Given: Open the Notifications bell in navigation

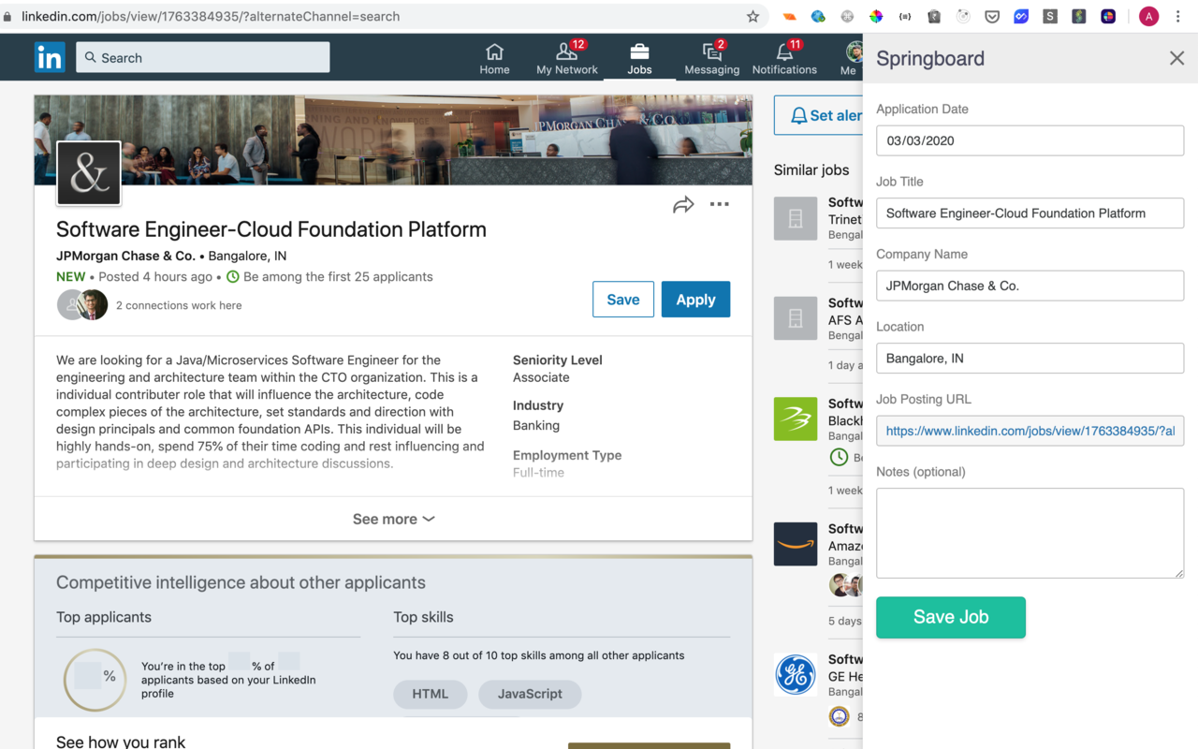Looking at the screenshot, I should [784, 58].
